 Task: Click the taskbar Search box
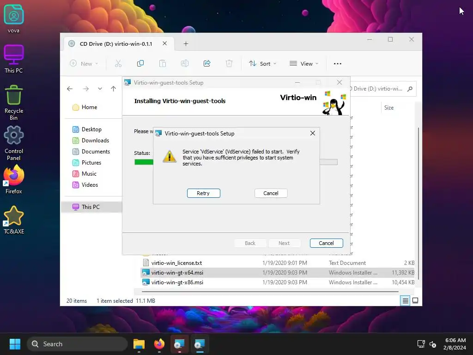pos(77,344)
